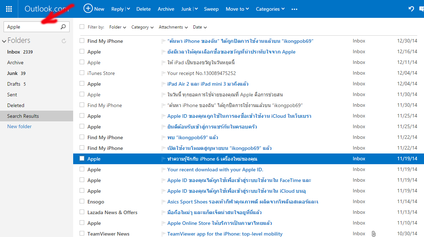
Task: Tick checkbox for iPad Air 2 message
Action: pos(82,84)
